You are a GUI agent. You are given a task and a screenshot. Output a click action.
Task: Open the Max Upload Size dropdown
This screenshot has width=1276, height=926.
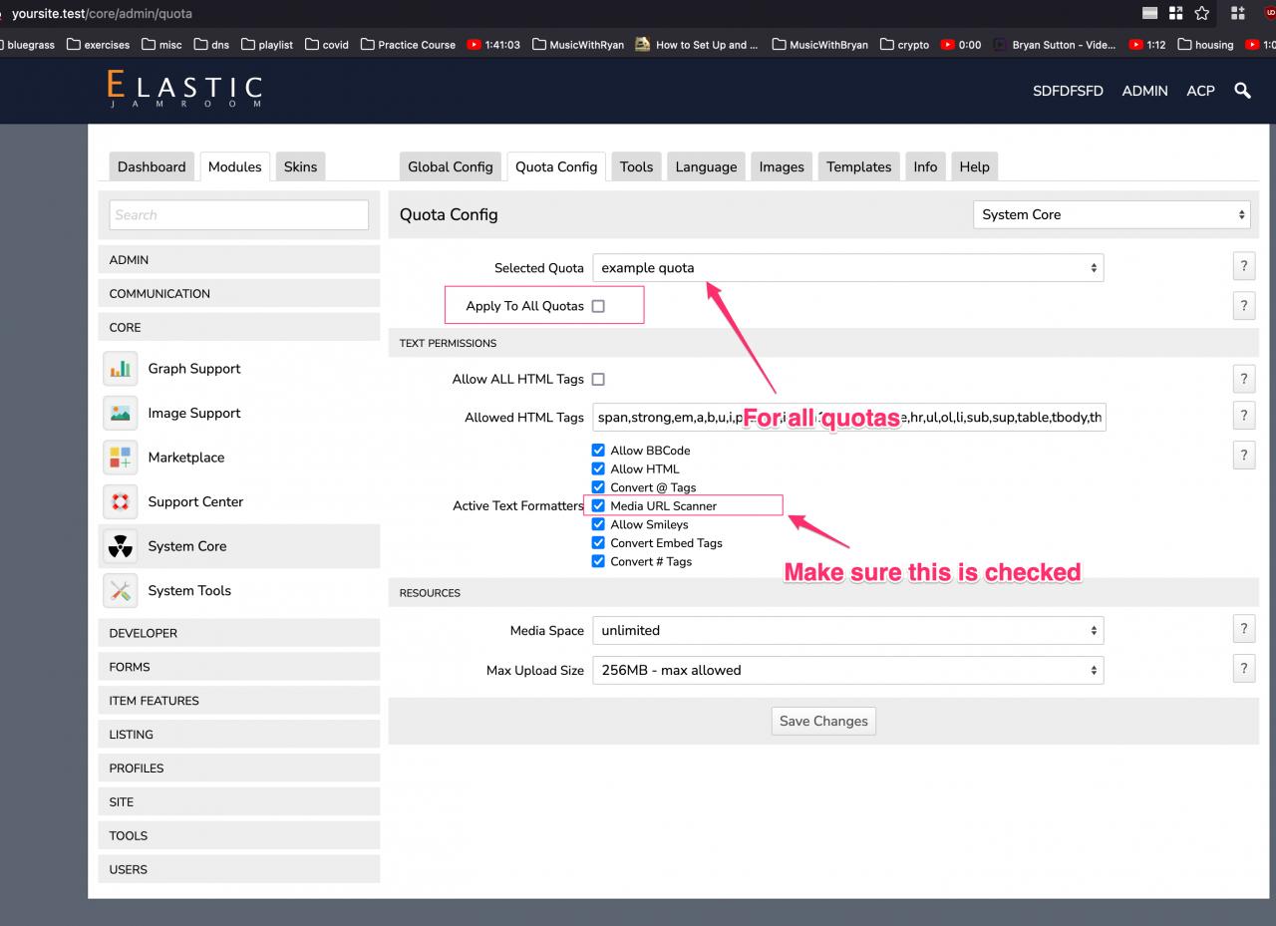[847, 670]
